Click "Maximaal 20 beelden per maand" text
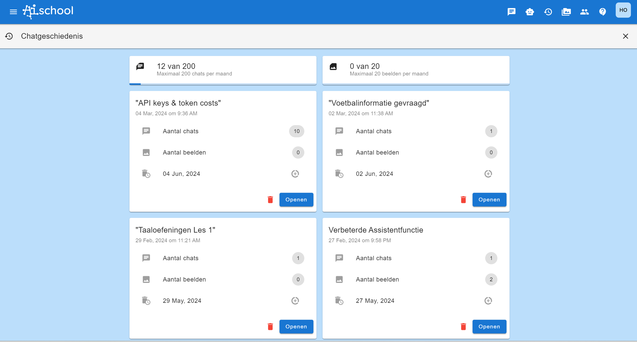 tap(389, 74)
